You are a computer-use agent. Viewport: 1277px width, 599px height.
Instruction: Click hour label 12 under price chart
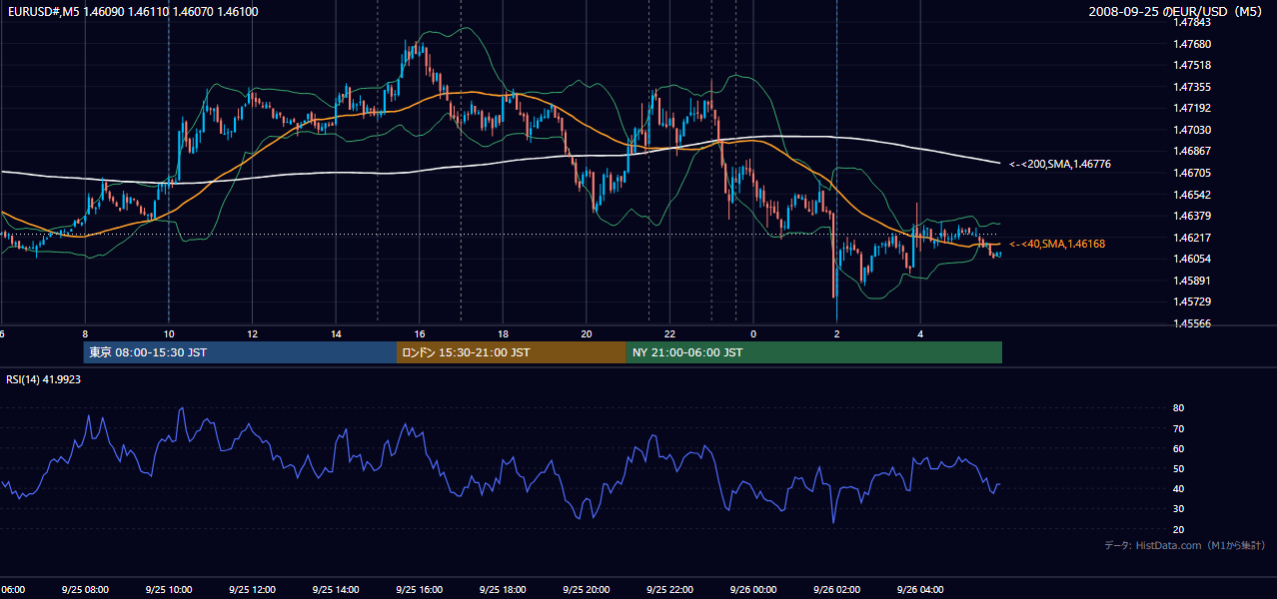(x=253, y=333)
